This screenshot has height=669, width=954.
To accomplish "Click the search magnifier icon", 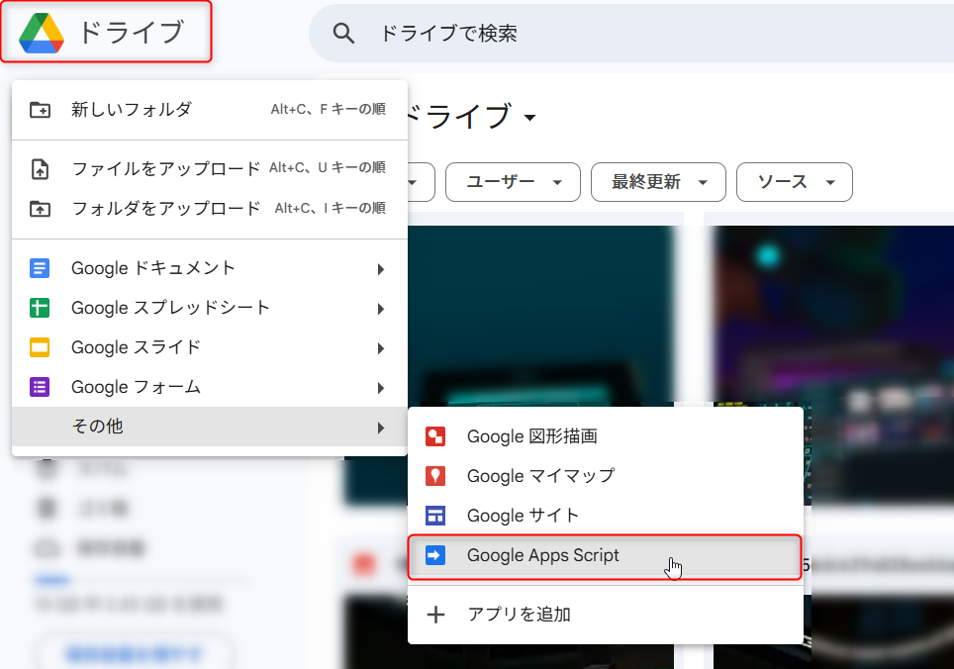I will tap(343, 34).
